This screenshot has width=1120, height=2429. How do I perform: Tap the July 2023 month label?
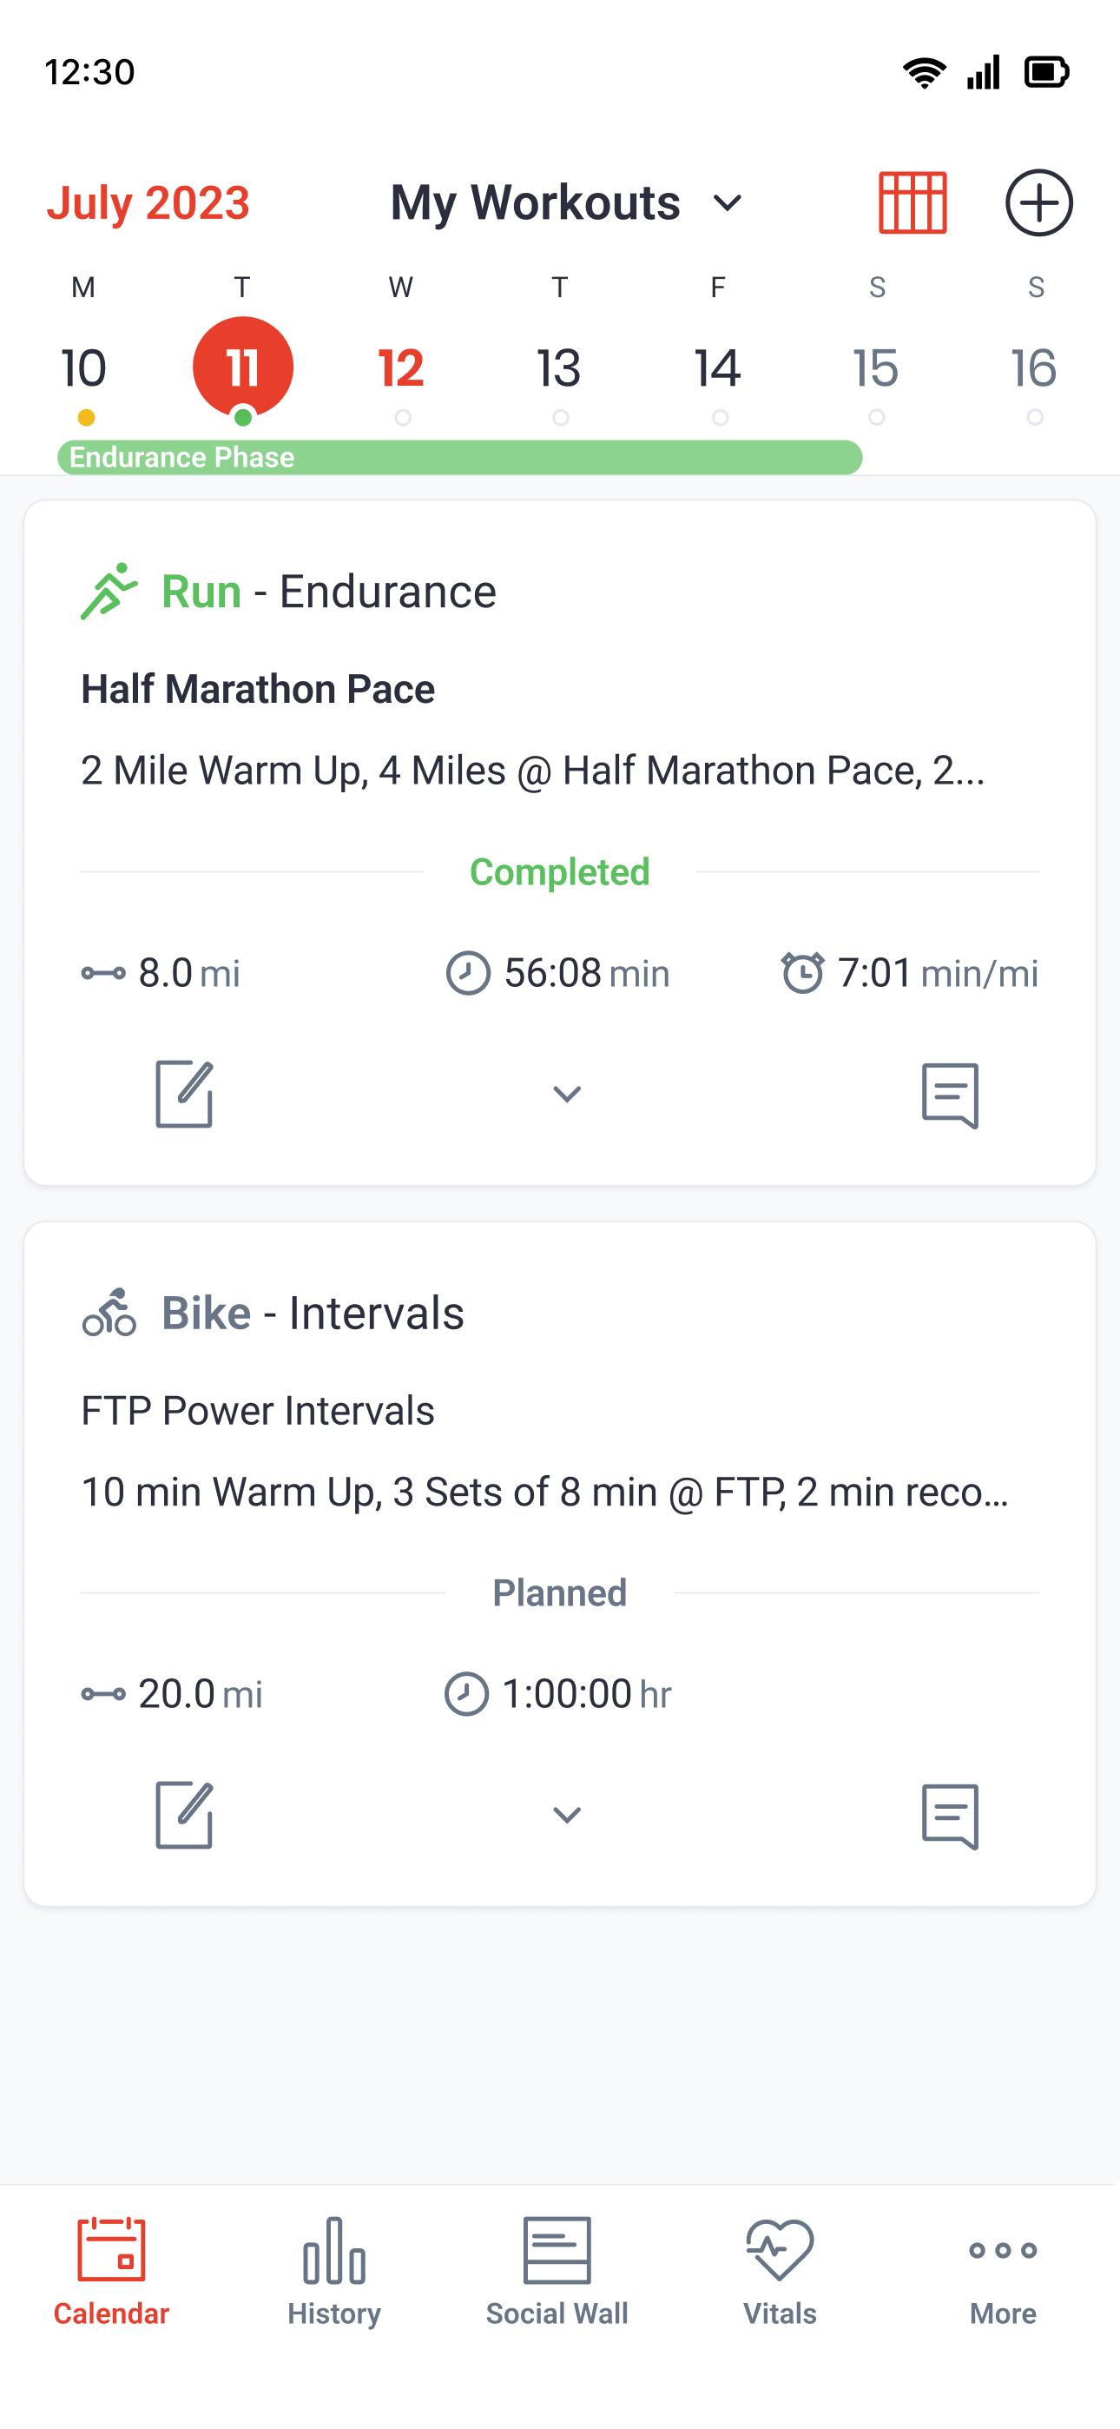pyautogui.click(x=148, y=202)
